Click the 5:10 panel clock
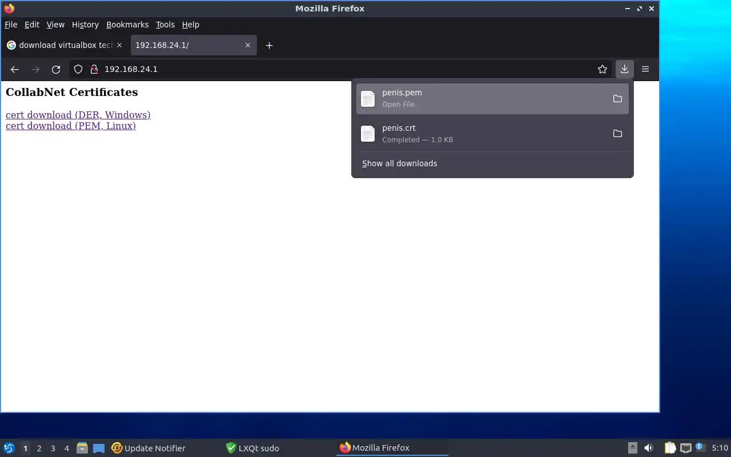Viewport: 731px width, 457px height. [x=720, y=448]
